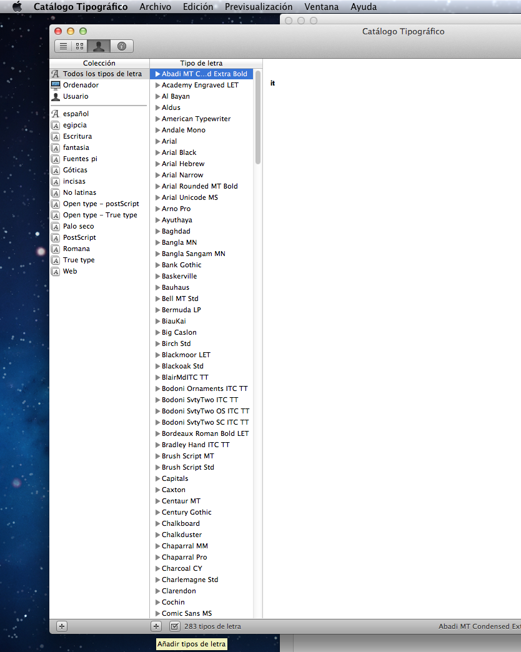Click the True type collection icon
This screenshot has height=652, width=521.
click(56, 260)
